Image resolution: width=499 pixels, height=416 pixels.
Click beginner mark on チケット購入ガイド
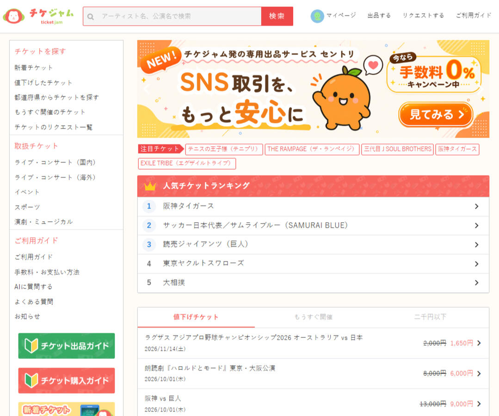click(31, 380)
